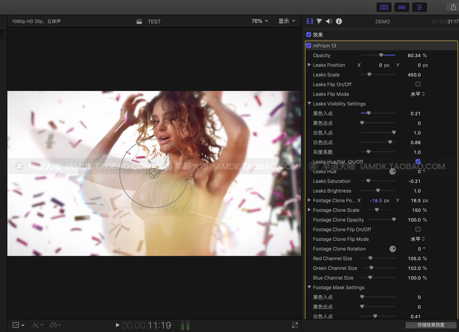
Task: Toggle the timeline panel button
Action: coord(402,7)
